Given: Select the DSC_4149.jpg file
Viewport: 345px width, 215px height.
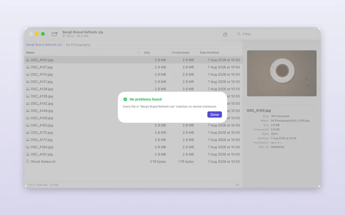Looking at the screenshot, I should coord(42,110).
